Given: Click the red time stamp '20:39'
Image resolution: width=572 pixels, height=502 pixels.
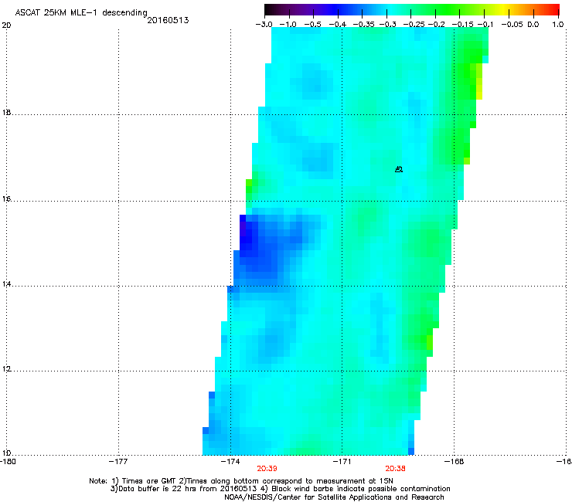Looking at the screenshot, I should pos(267,469).
